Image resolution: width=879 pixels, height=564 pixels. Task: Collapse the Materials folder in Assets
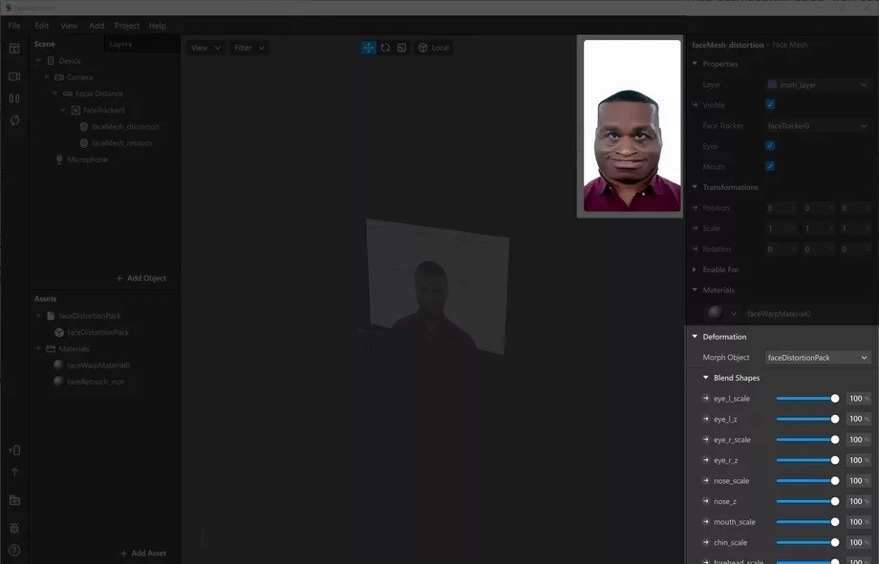(x=38, y=348)
